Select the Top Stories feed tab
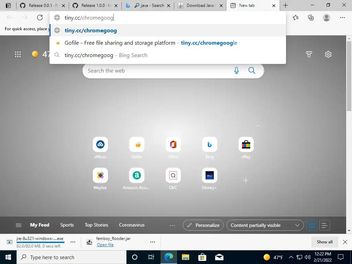Viewport: 352px width, 264px height. coord(96,225)
